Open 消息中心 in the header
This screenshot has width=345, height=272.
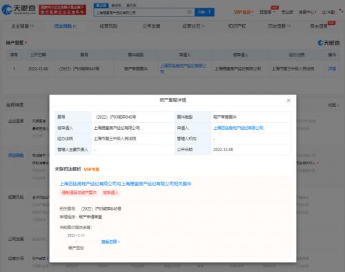point(308,12)
